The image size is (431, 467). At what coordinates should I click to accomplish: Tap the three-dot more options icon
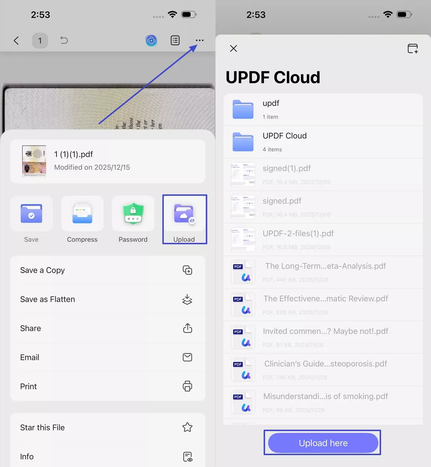[199, 41]
